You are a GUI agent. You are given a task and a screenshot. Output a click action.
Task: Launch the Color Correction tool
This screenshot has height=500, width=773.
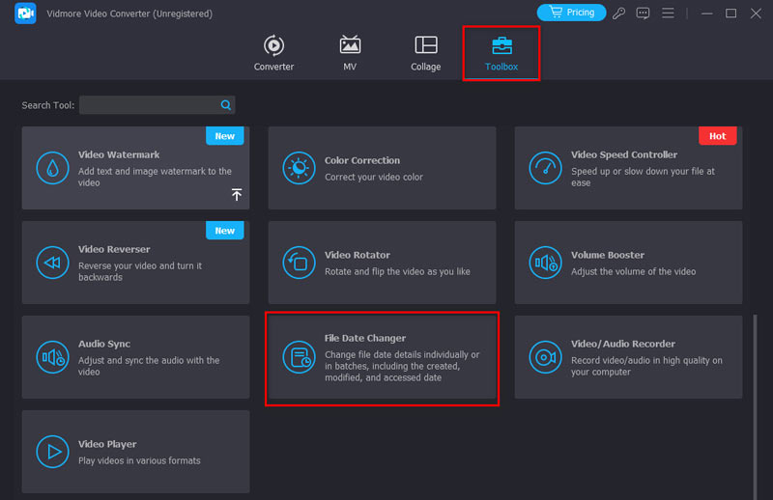(x=382, y=168)
